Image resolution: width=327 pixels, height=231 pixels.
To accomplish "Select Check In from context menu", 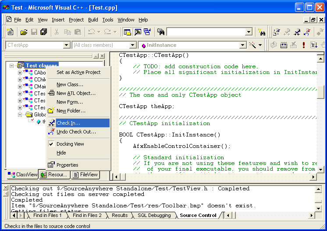I will 78,123.
